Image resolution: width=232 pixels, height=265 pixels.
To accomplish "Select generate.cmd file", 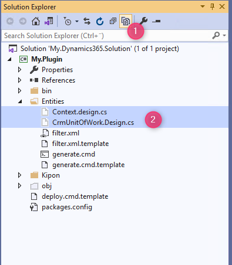I will click(x=73, y=154).
